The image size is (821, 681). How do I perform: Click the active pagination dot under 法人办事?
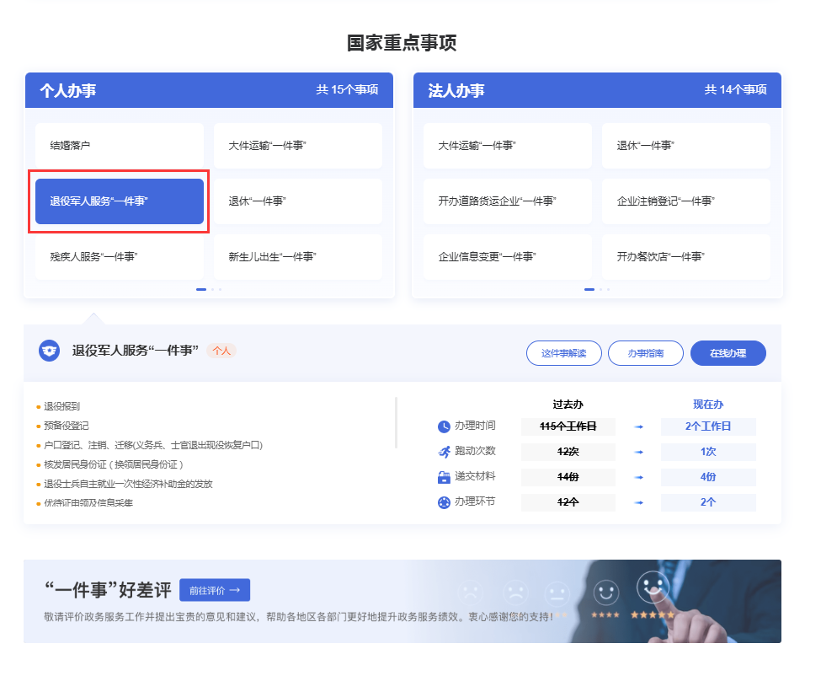(x=589, y=289)
